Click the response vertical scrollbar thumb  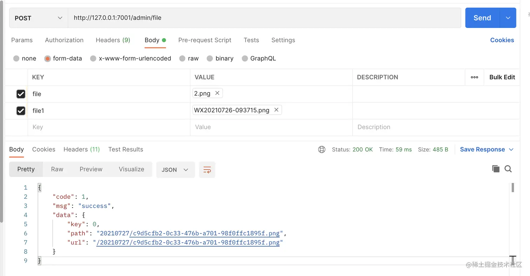coord(512,188)
